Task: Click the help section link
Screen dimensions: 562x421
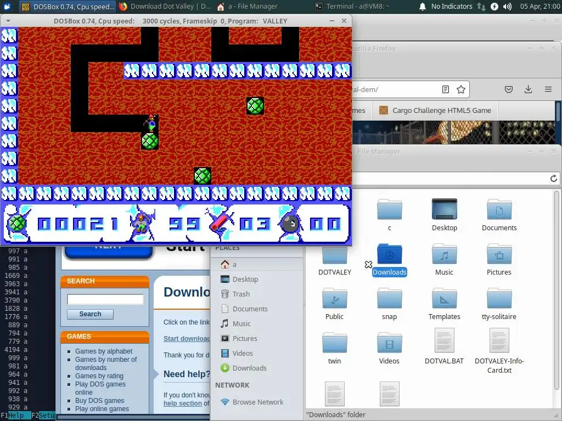Action: pos(183,403)
